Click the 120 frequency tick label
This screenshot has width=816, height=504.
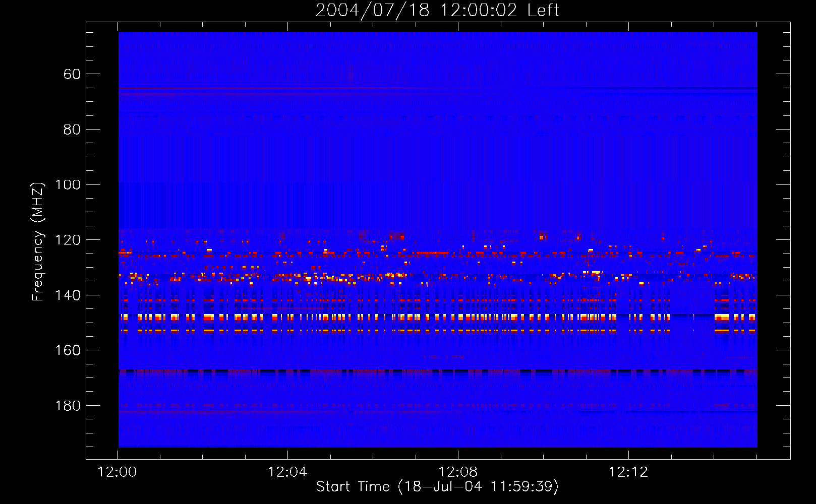(68, 240)
